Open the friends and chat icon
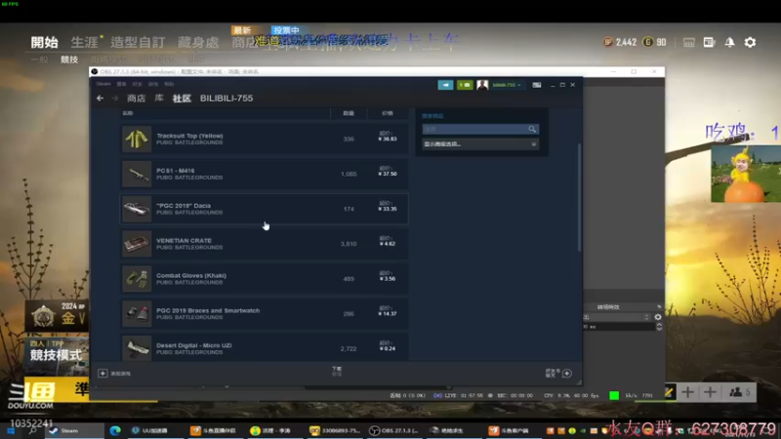 (x=567, y=374)
